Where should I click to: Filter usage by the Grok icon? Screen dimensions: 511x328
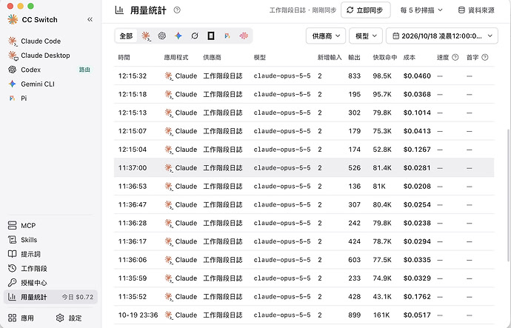coord(195,36)
